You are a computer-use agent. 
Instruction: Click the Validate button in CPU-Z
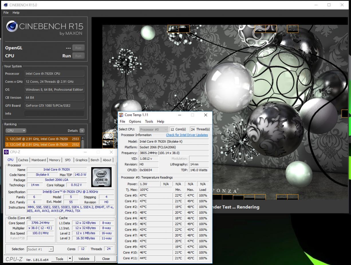pyautogui.click(x=84, y=259)
